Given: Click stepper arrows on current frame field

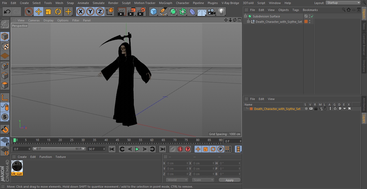Looking at the screenshot, I should coord(240,141).
